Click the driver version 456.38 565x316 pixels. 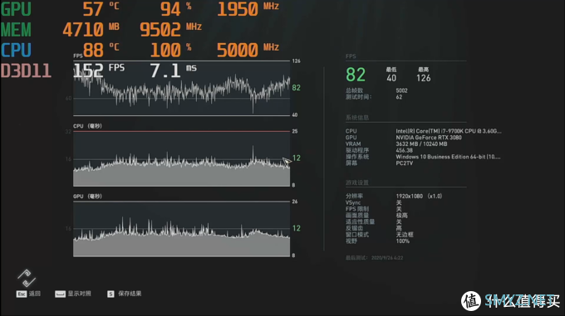pos(405,151)
